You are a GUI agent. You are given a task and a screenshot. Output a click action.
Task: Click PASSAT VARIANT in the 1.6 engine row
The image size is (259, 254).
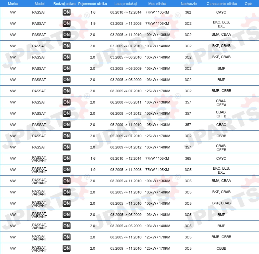point(39,159)
